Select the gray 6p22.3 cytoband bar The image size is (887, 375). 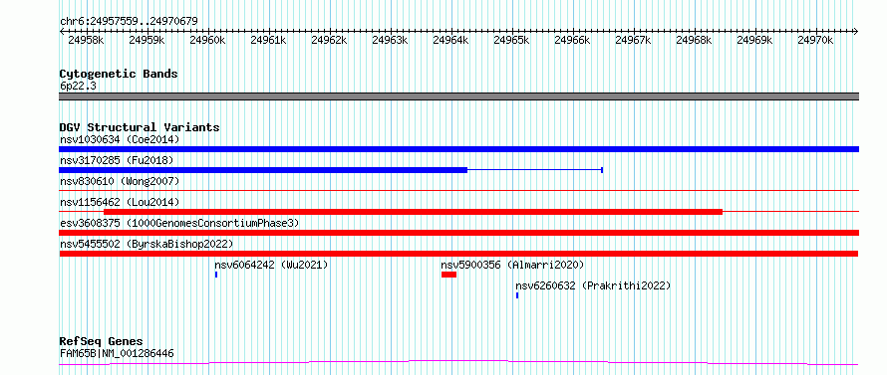point(458,96)
